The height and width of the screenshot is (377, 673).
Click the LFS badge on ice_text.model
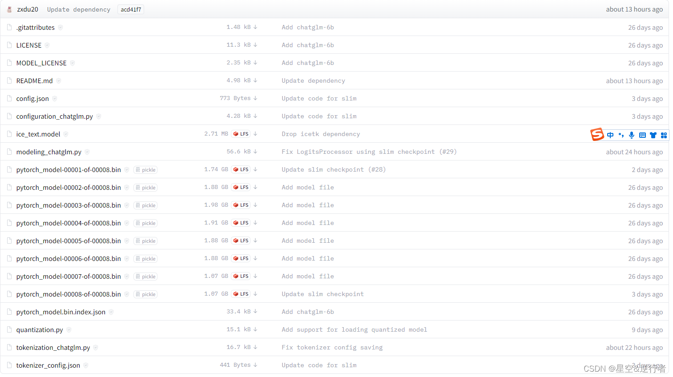click(x=240, y=133)
